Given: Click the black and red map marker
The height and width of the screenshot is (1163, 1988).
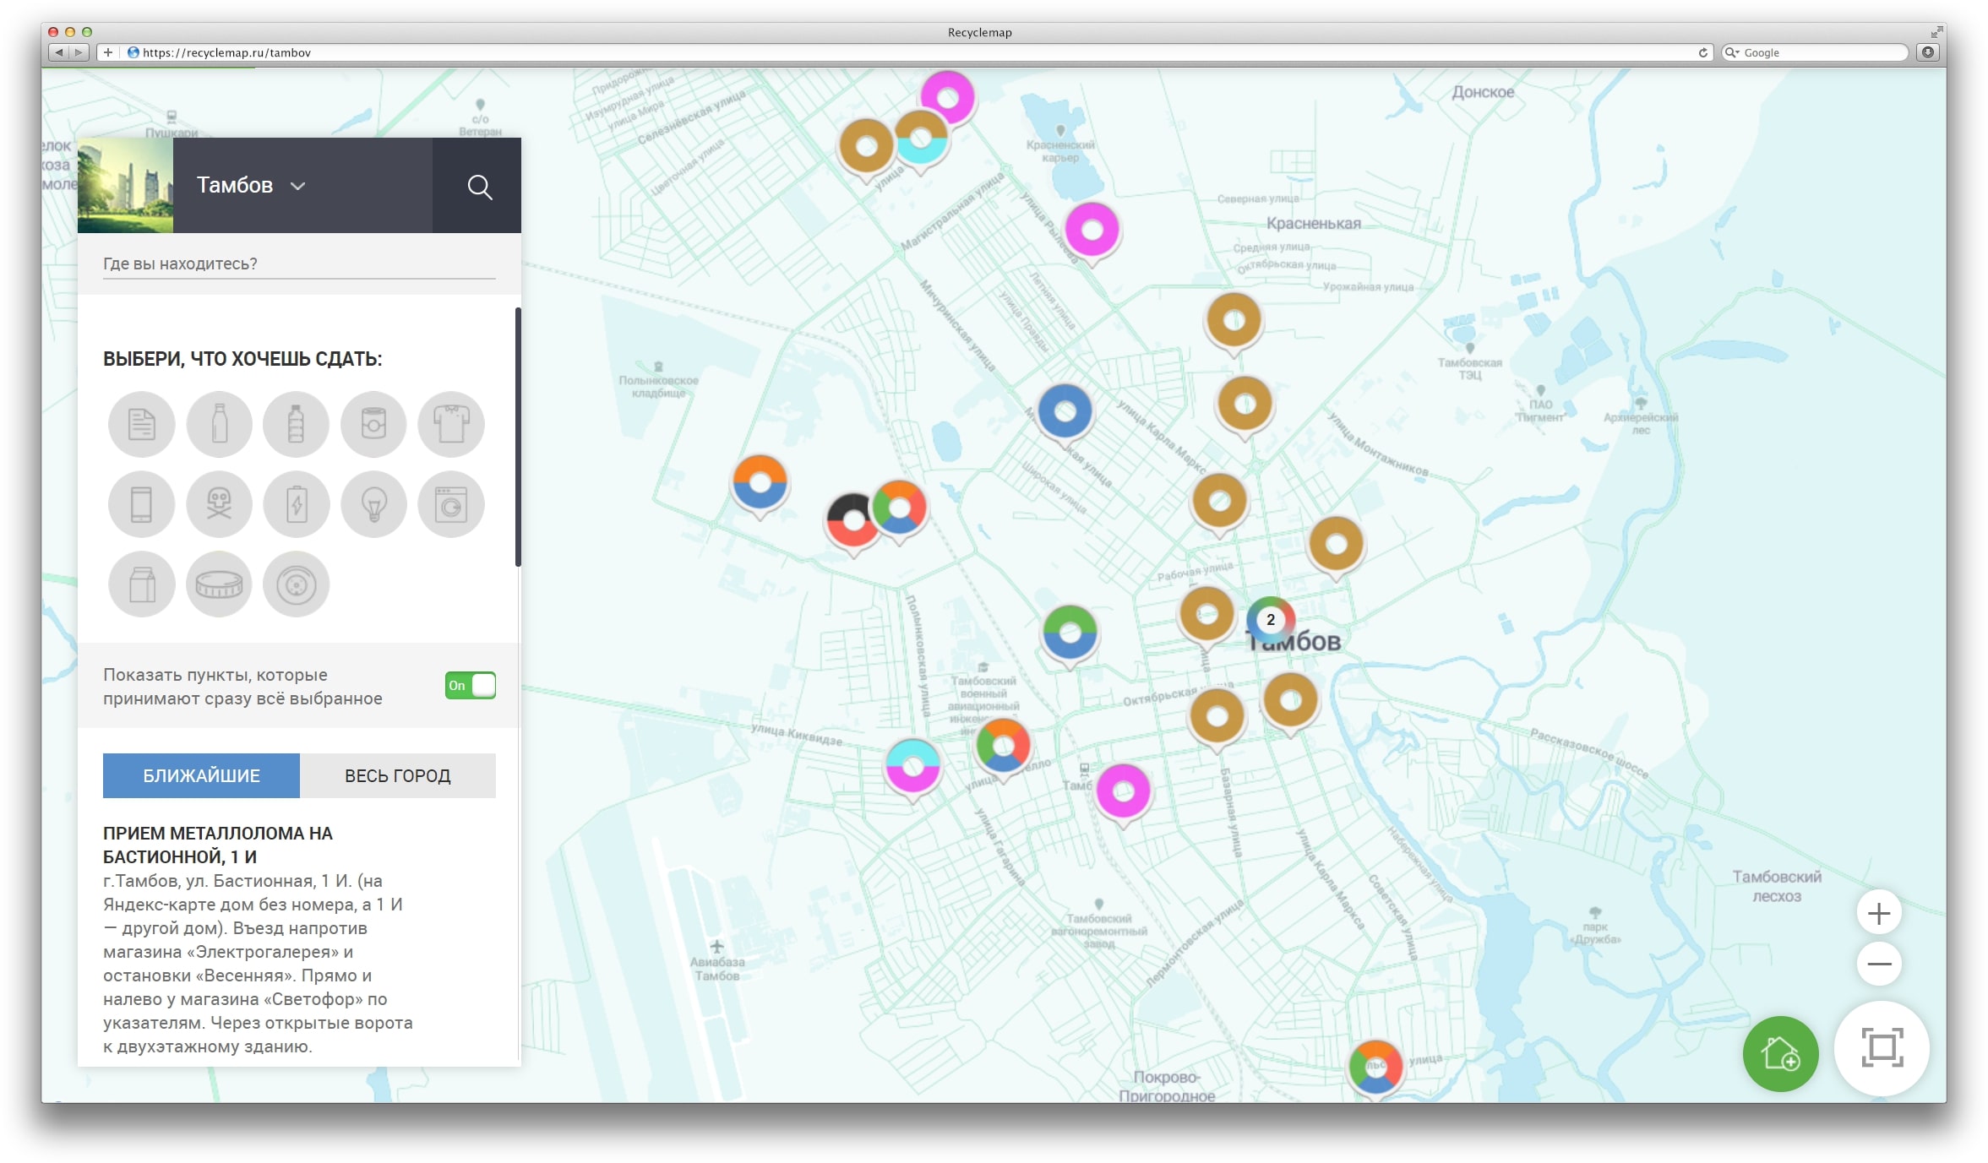Looking at the screenshot, I should click(x=852, y=522).
